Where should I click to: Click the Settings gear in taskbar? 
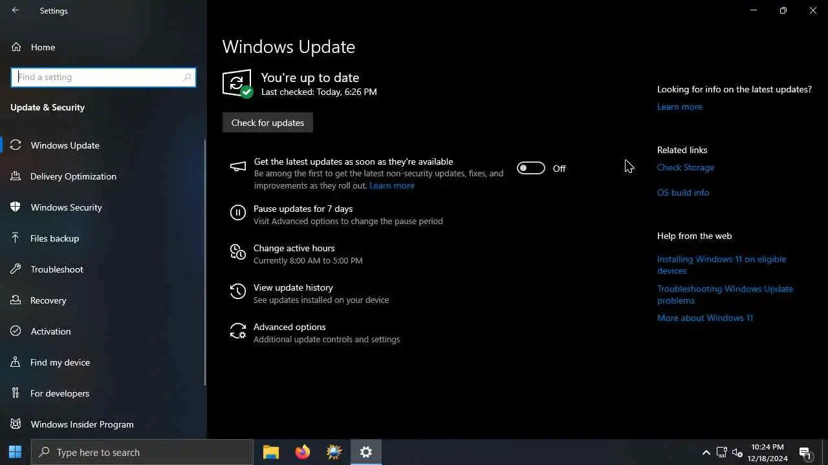pyautogui.click(x=366, y=452)
